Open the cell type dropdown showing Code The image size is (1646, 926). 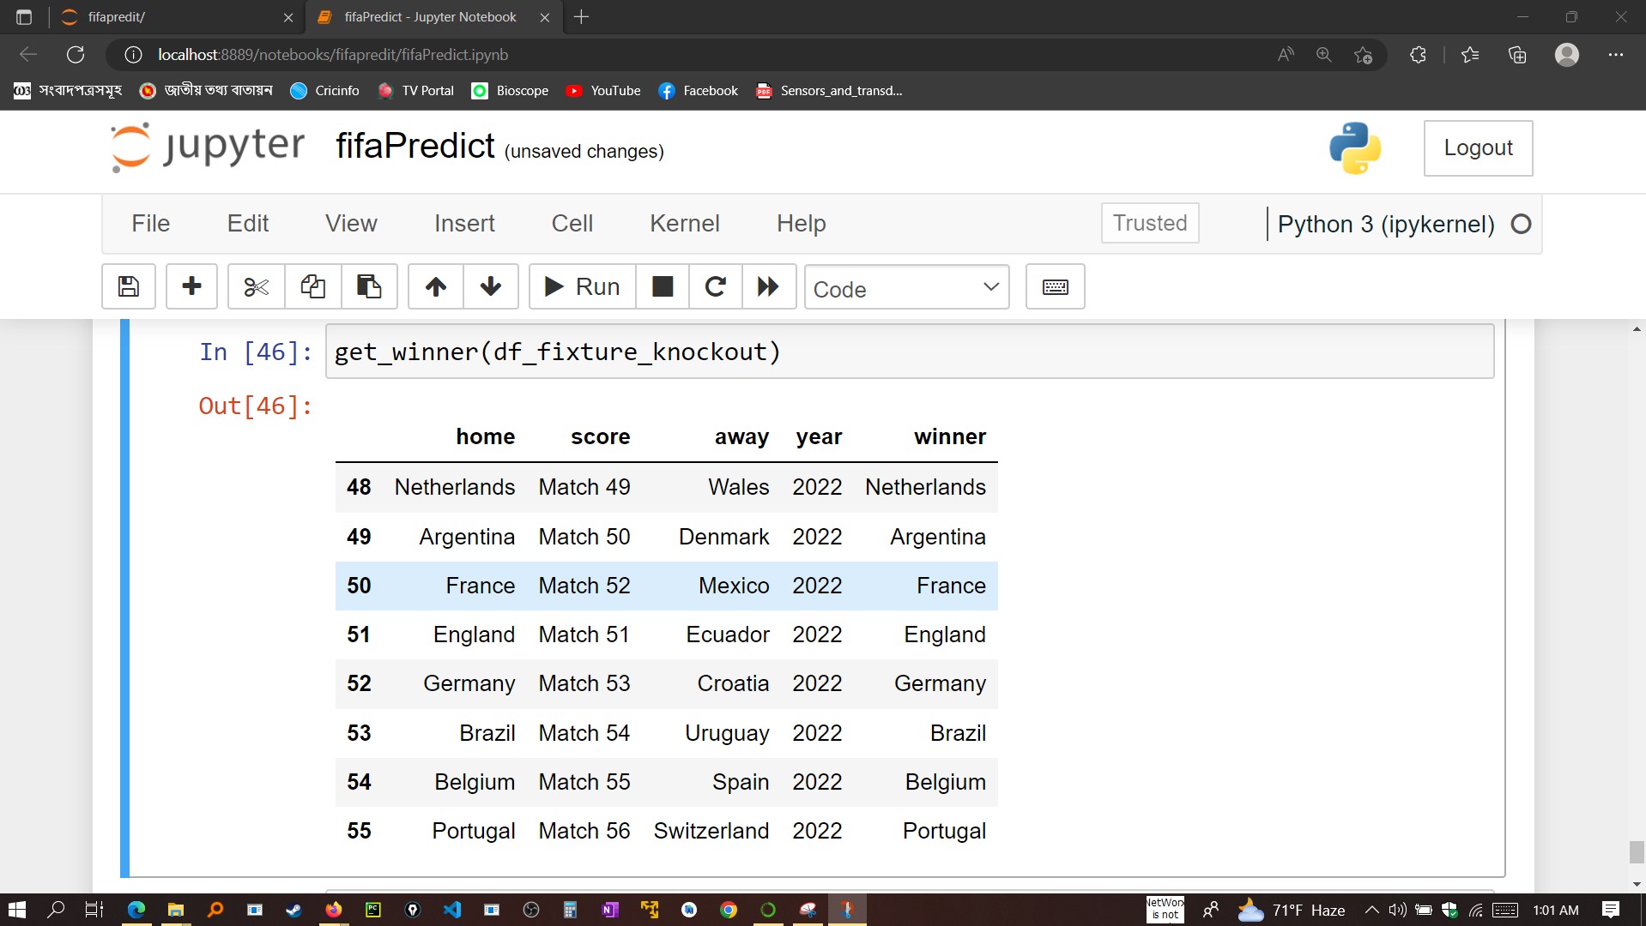tap(906, 288)
